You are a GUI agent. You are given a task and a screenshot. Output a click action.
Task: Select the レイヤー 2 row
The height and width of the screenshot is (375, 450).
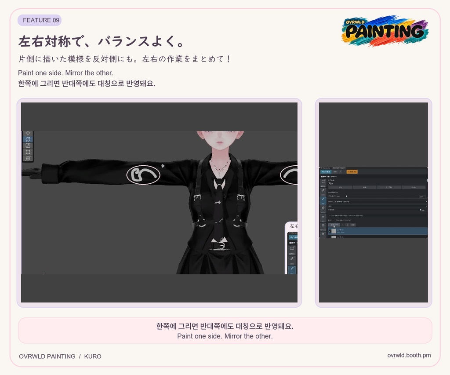pos(377,237)
